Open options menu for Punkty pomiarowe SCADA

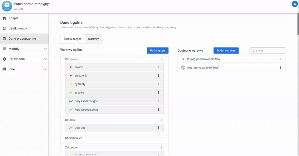coord(280,59)
